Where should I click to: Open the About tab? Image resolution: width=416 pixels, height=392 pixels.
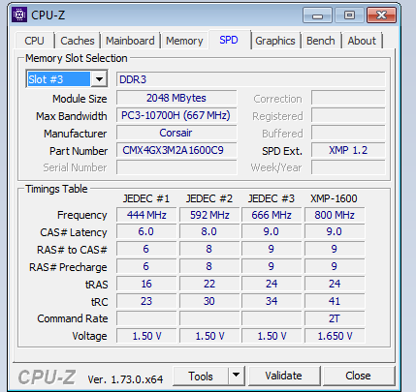point(362,41)
